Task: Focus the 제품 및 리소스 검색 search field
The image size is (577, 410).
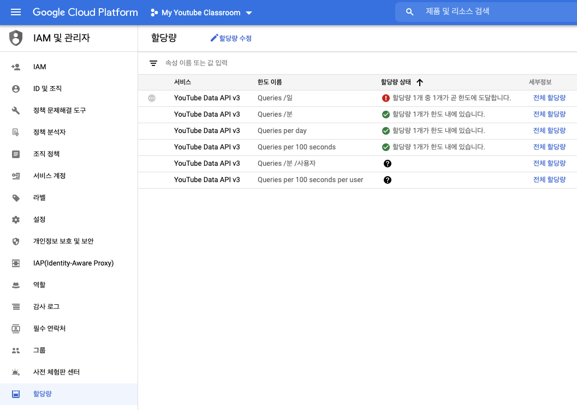Action: (x=486, y=12)
